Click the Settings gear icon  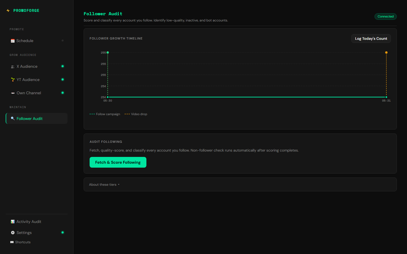pos(13,233)
